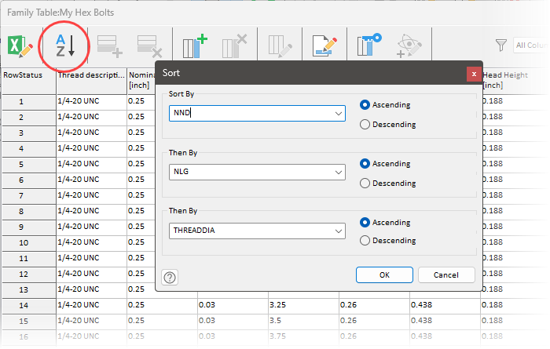
Task: Select row number 15 header
Action: point(29,322)
